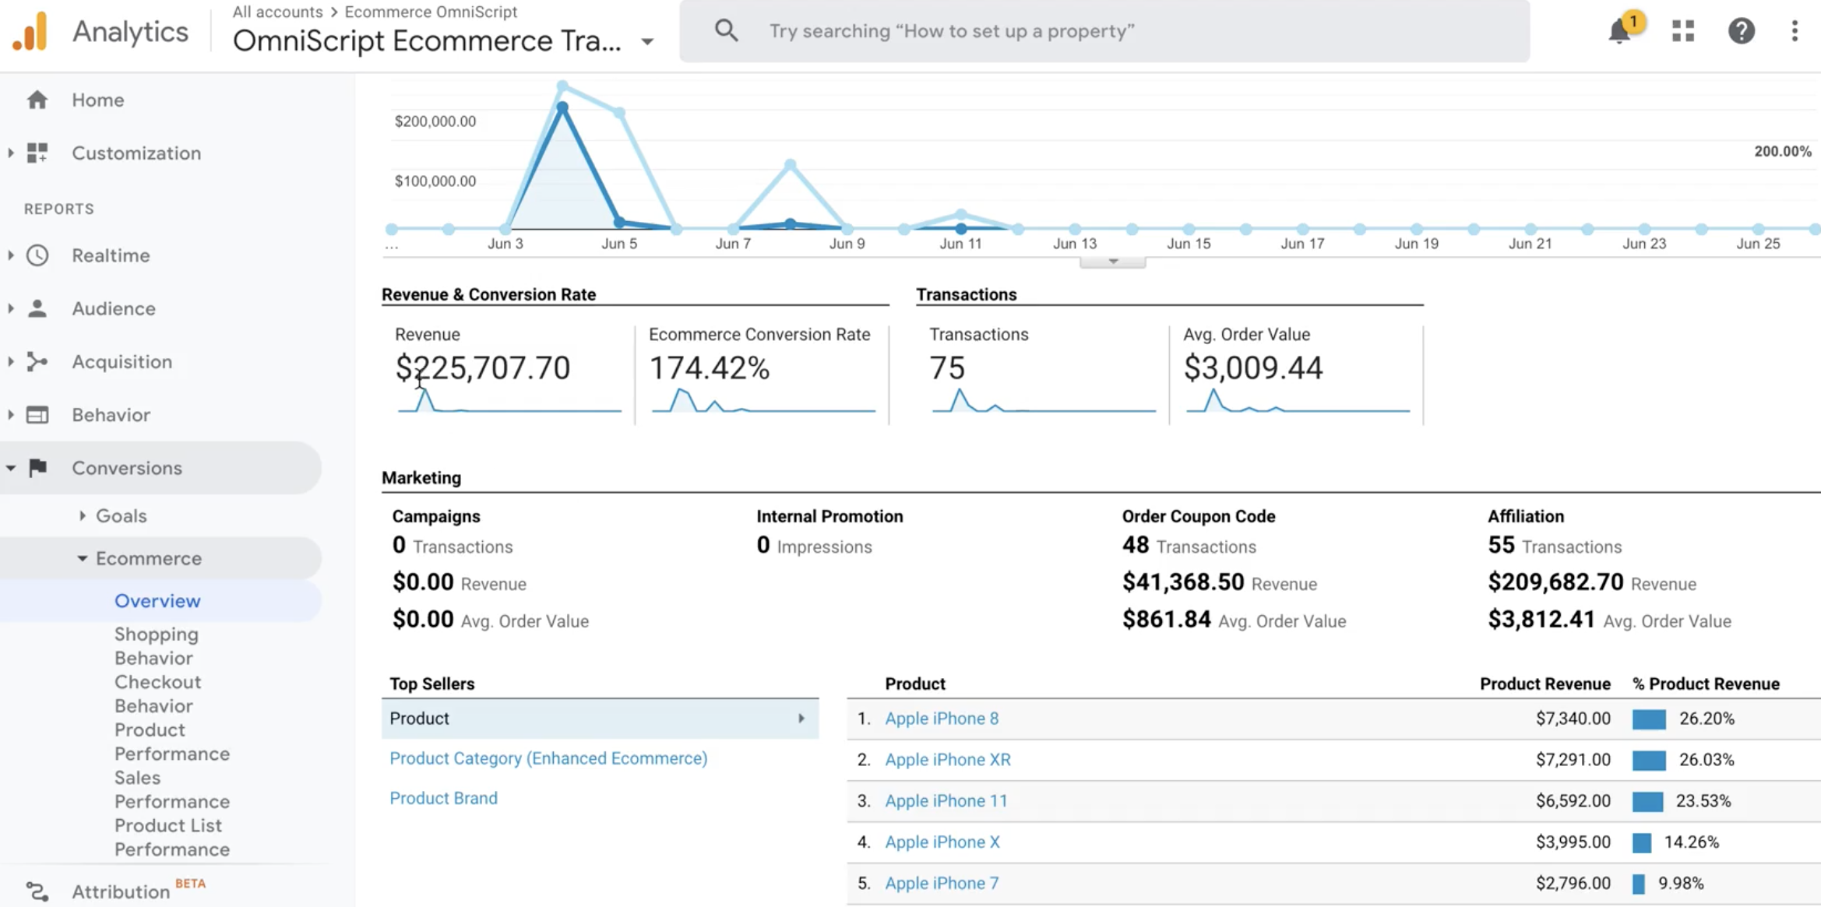Click the Apple iPhone 8 revenue percentage bar

1649,719
